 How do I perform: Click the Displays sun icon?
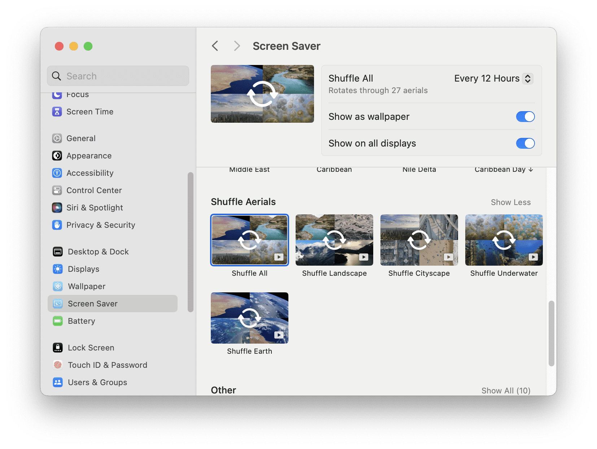58,269
